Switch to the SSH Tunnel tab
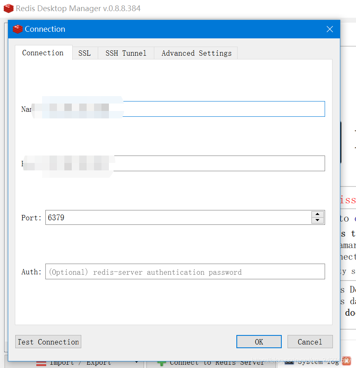 click(125, 53)
